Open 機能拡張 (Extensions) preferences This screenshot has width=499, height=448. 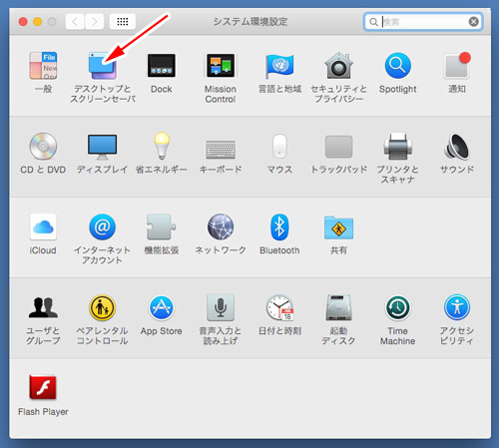click(x=162, y=226)
